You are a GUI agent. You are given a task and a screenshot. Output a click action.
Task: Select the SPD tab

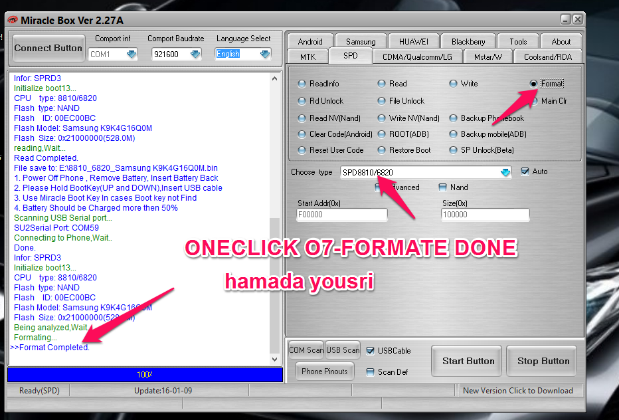[351, 56]
